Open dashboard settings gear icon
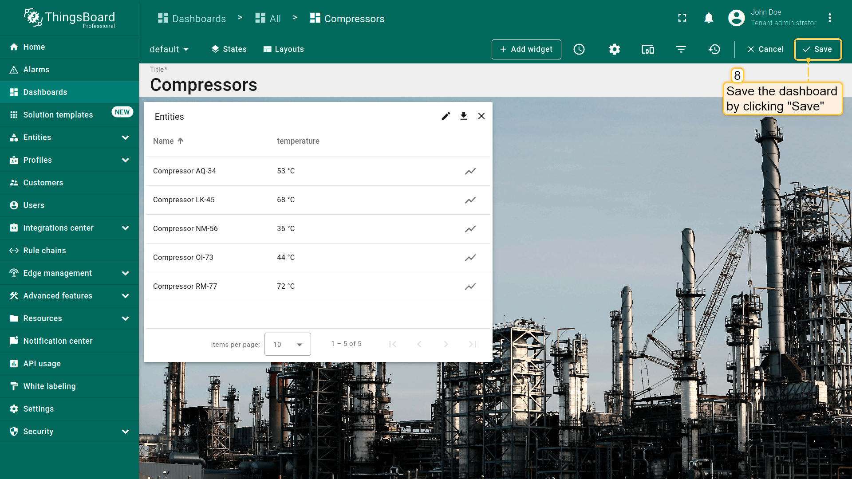Screen dimensions: 852x479 click(x=614, y=49)
